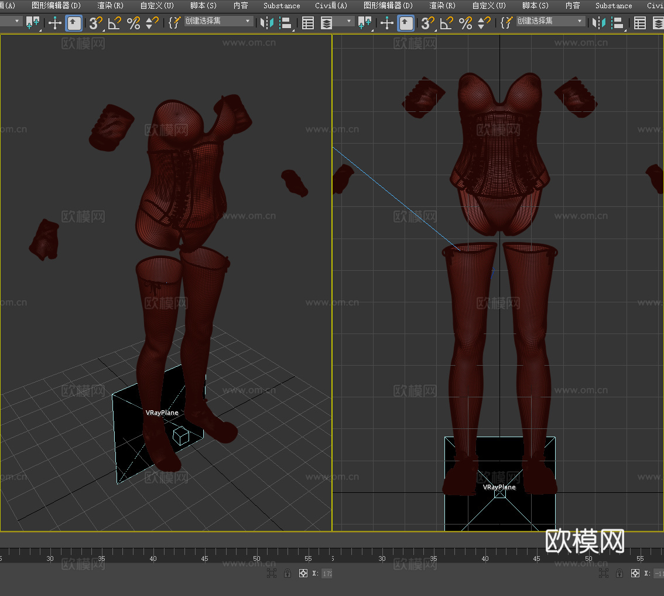Click the X coordinate field in left status bar

pyautogui.click(x=327, y=574)
